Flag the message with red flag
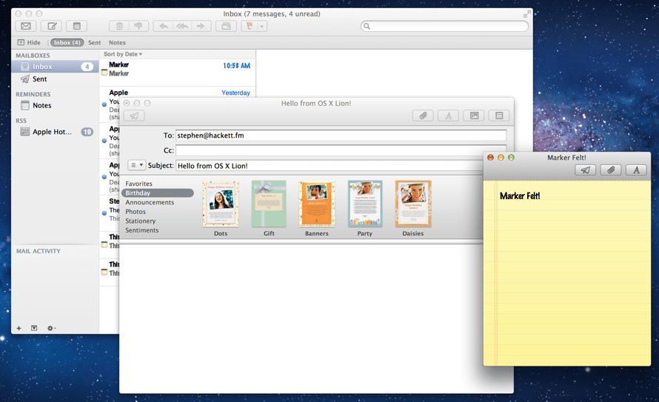The width and height of the screenshot is (659, 402). click(x=250, y=26)
